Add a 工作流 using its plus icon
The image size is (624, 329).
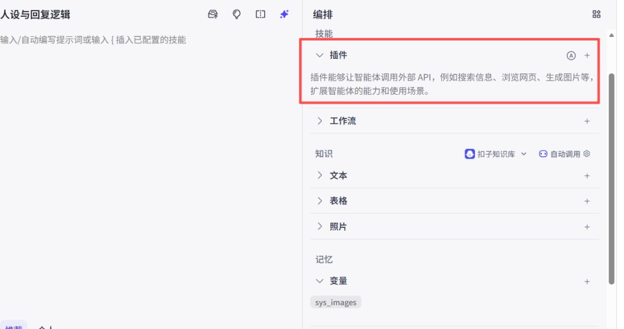(x=587, y=121)
